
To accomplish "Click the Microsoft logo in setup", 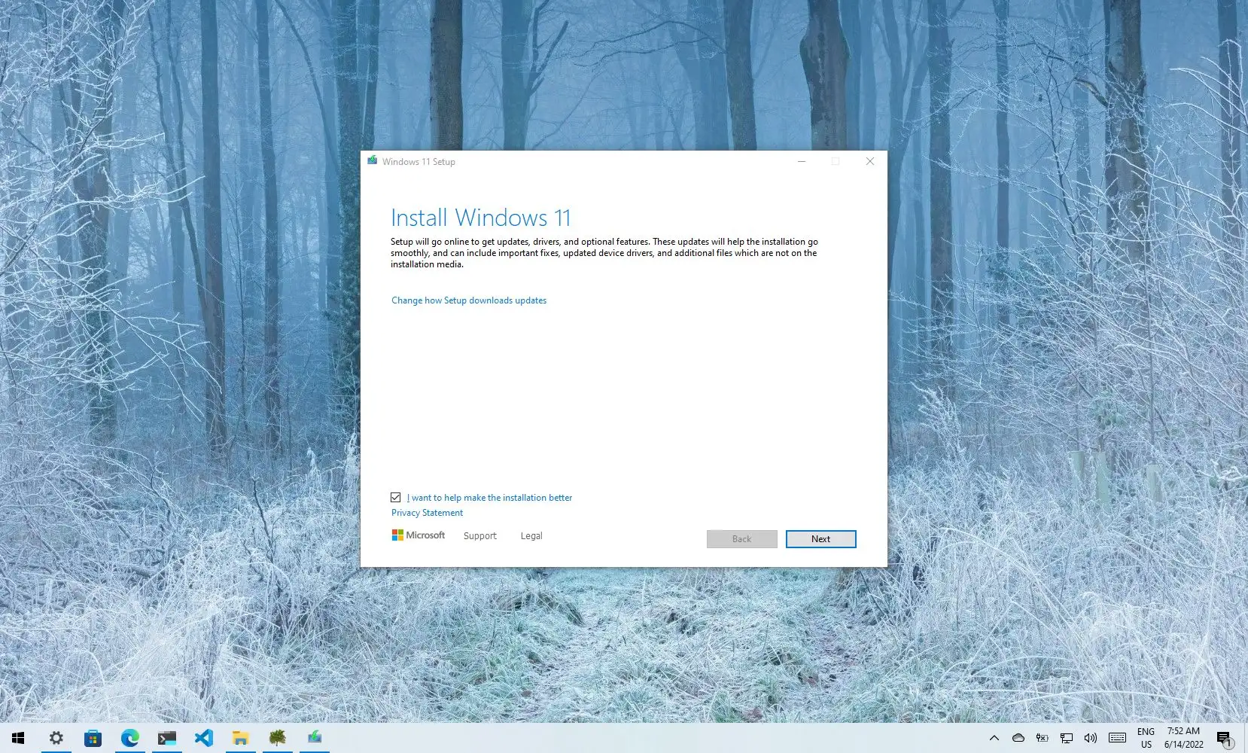I will [419, 535].
